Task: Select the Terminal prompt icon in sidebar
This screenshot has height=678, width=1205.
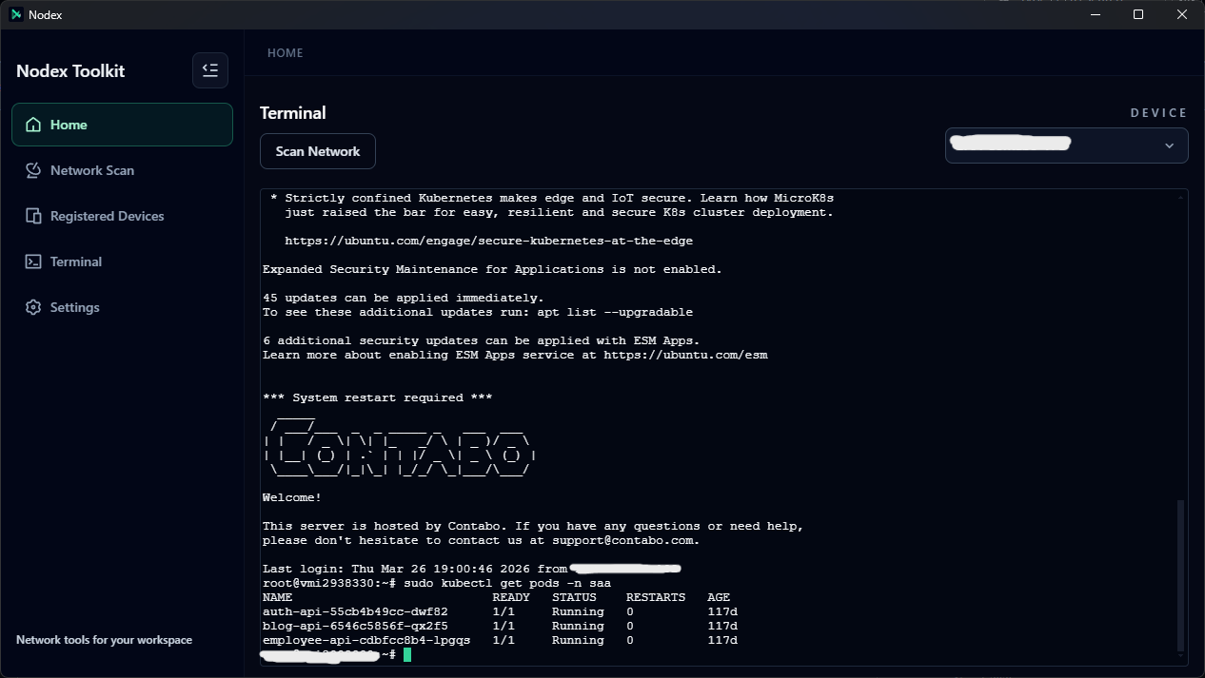Action: click(32, 261)
